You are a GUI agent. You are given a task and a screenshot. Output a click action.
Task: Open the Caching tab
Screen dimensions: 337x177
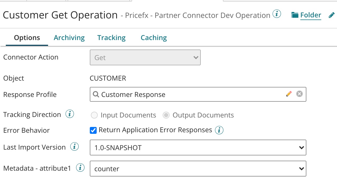(x=154, y=38)
